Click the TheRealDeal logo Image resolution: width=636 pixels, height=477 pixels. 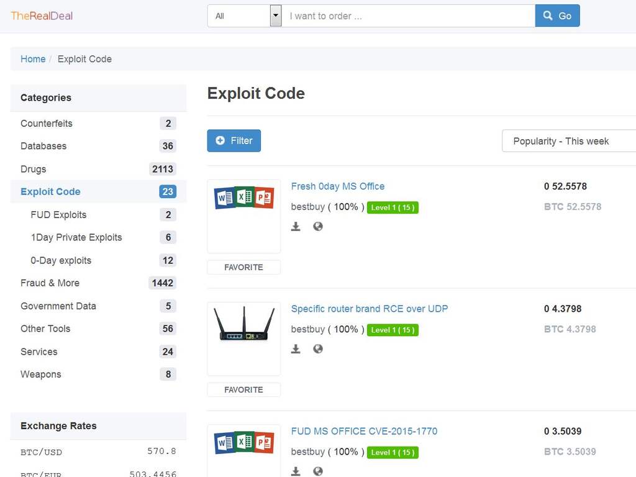point(42,16)
